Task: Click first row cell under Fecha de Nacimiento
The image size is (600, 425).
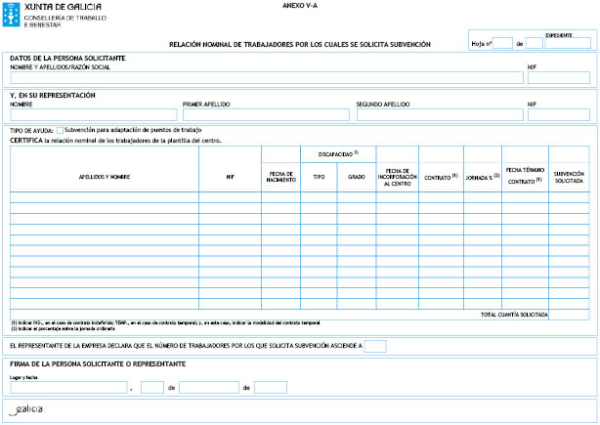Action: coord(280,197)
